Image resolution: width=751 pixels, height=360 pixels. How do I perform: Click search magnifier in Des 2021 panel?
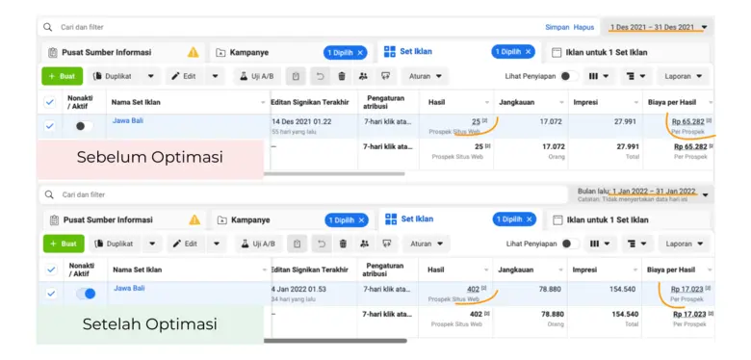click(x=47, y=27)
